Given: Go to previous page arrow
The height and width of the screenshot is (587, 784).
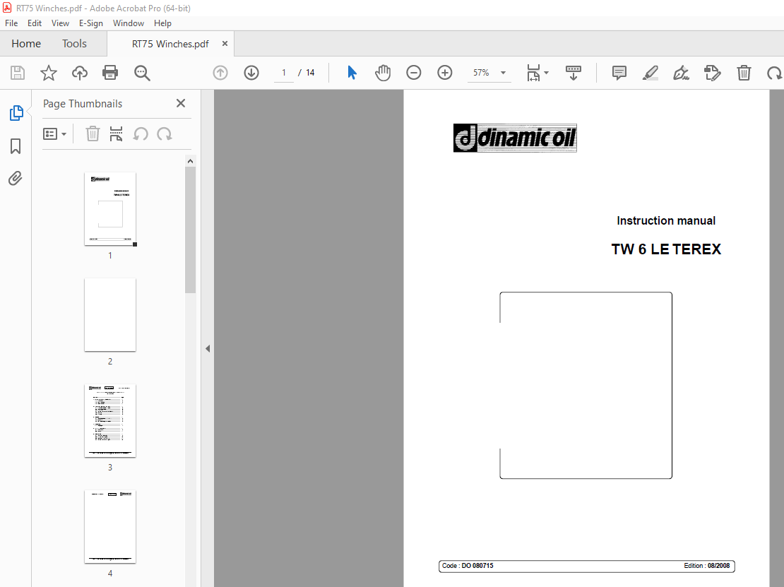Looking at the screenshot, I should [x=220, y=73].
